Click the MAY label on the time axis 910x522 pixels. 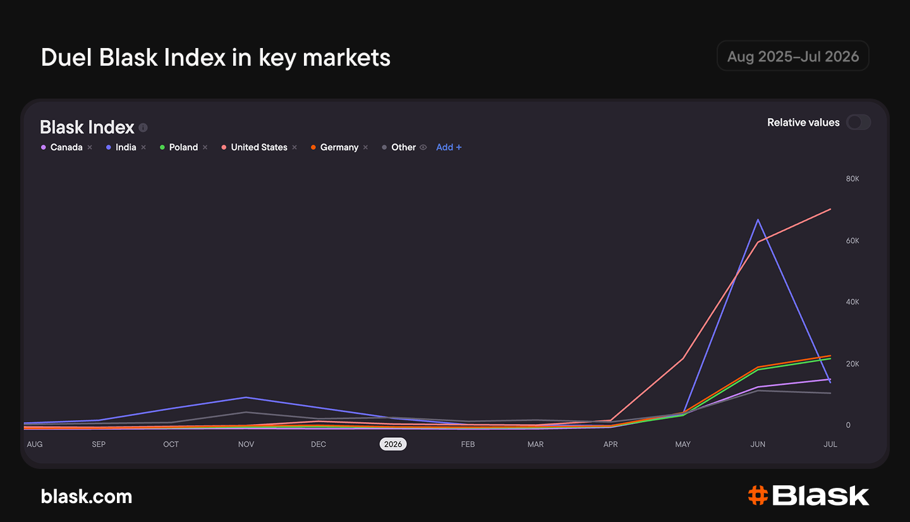tap(683, 444)
